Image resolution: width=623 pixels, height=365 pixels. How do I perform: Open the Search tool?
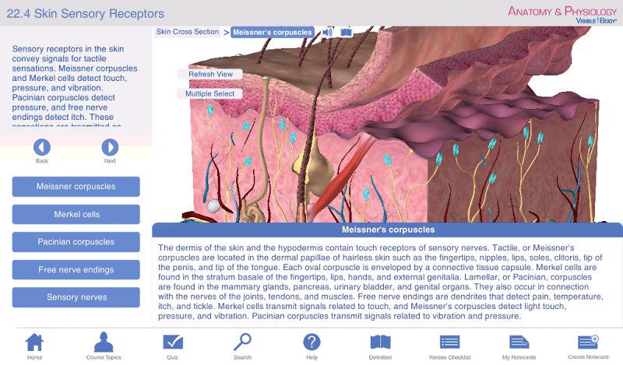click(242, 346)
